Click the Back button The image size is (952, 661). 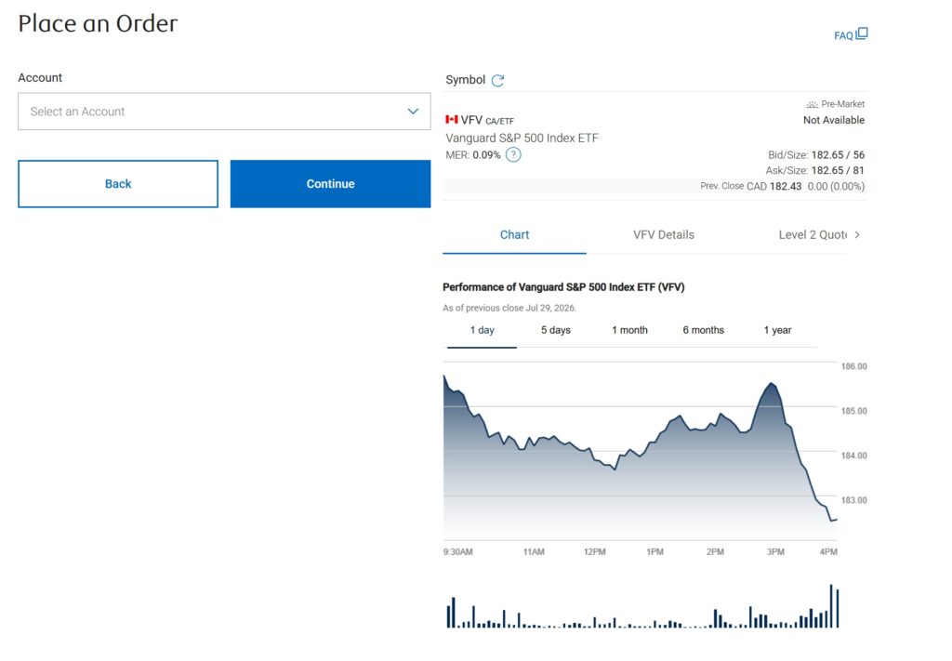pyautogui.click(x=118, y=184)
